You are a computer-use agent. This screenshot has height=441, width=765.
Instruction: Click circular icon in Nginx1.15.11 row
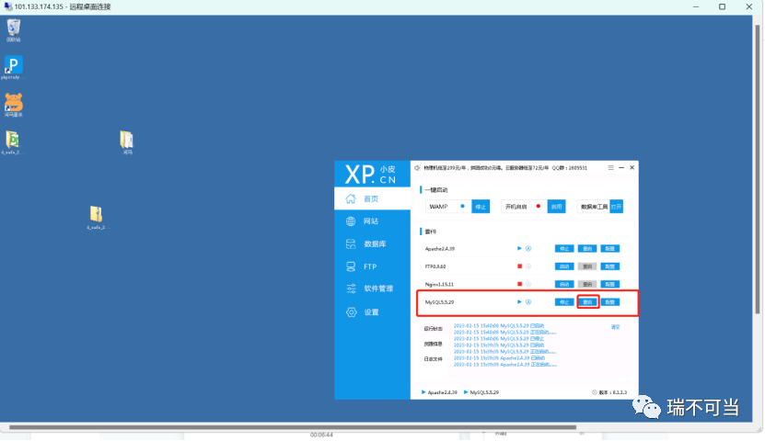click(528, 284)
